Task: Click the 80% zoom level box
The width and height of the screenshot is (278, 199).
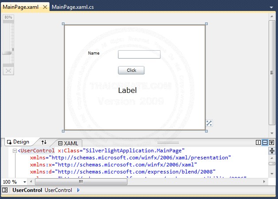Action: tap(8, 17)
